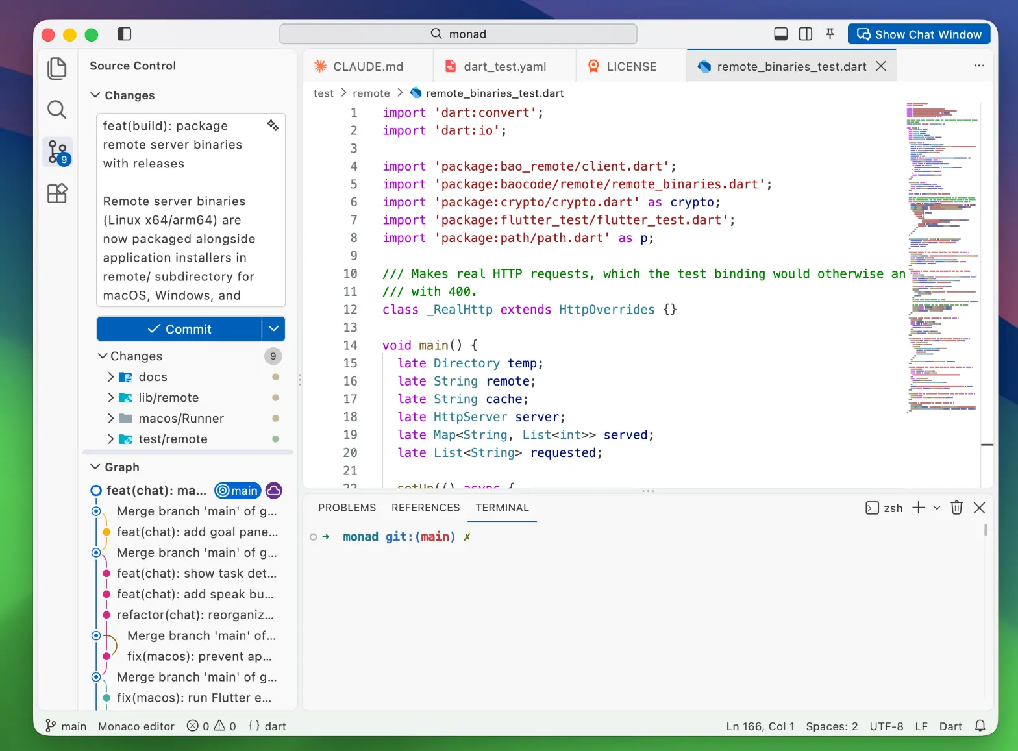Select the Source Control icon with badge 9
The width and height of the screenshot is (1018, 751).
point(58,152)
